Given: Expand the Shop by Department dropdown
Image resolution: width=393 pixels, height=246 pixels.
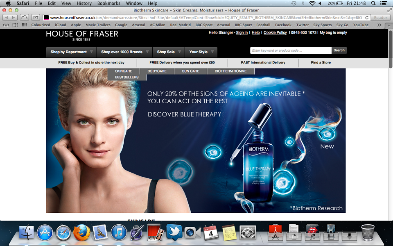Looking at the screenshot, I should click(71, 52).
